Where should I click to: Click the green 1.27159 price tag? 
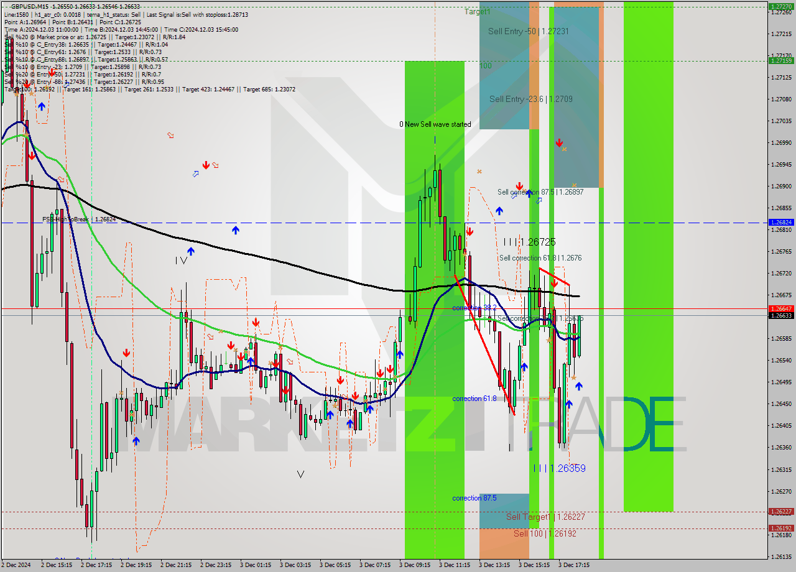(781, 60)
